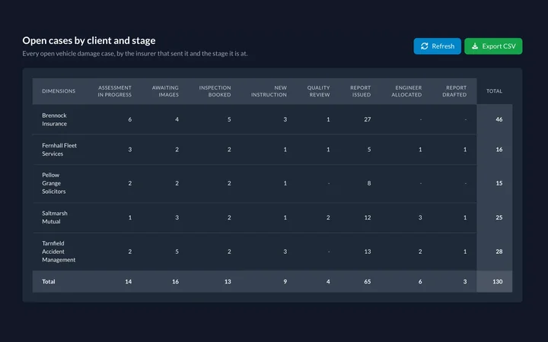Select the Saltmarsh Mutual row label
The height and width of the screenshot is (342, 548).
pyautogui.click(x=55, y=217)
